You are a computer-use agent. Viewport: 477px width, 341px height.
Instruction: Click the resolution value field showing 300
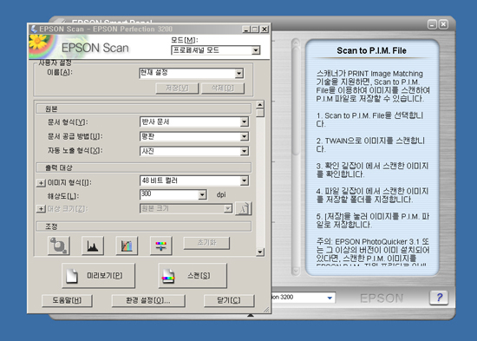(x=169, y=194)
